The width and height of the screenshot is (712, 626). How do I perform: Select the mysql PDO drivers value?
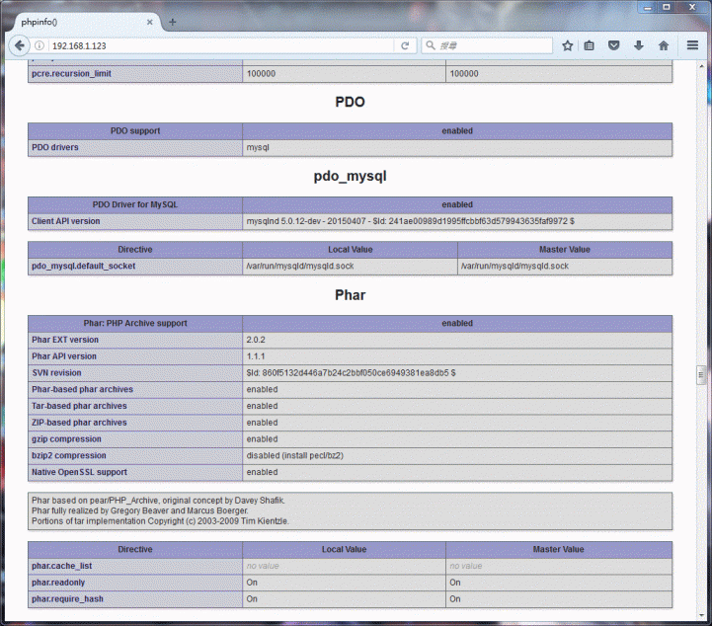pyautogui.click(x=258, y=147)
